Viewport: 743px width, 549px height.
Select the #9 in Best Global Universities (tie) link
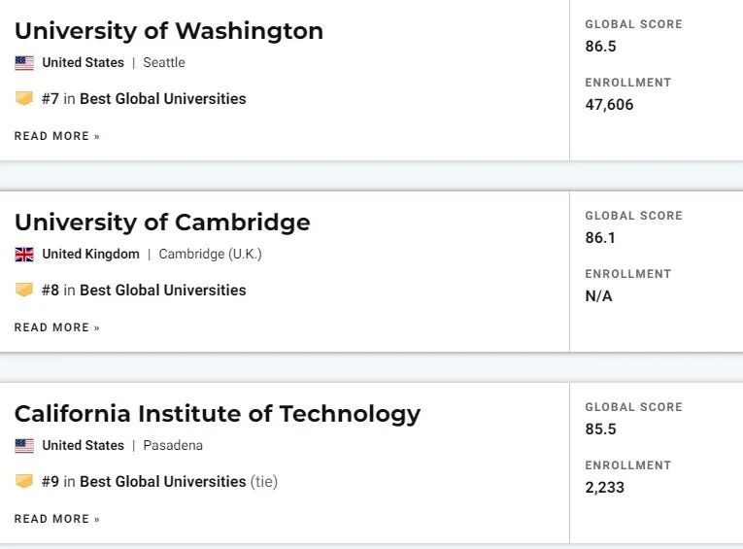point(159,482)
